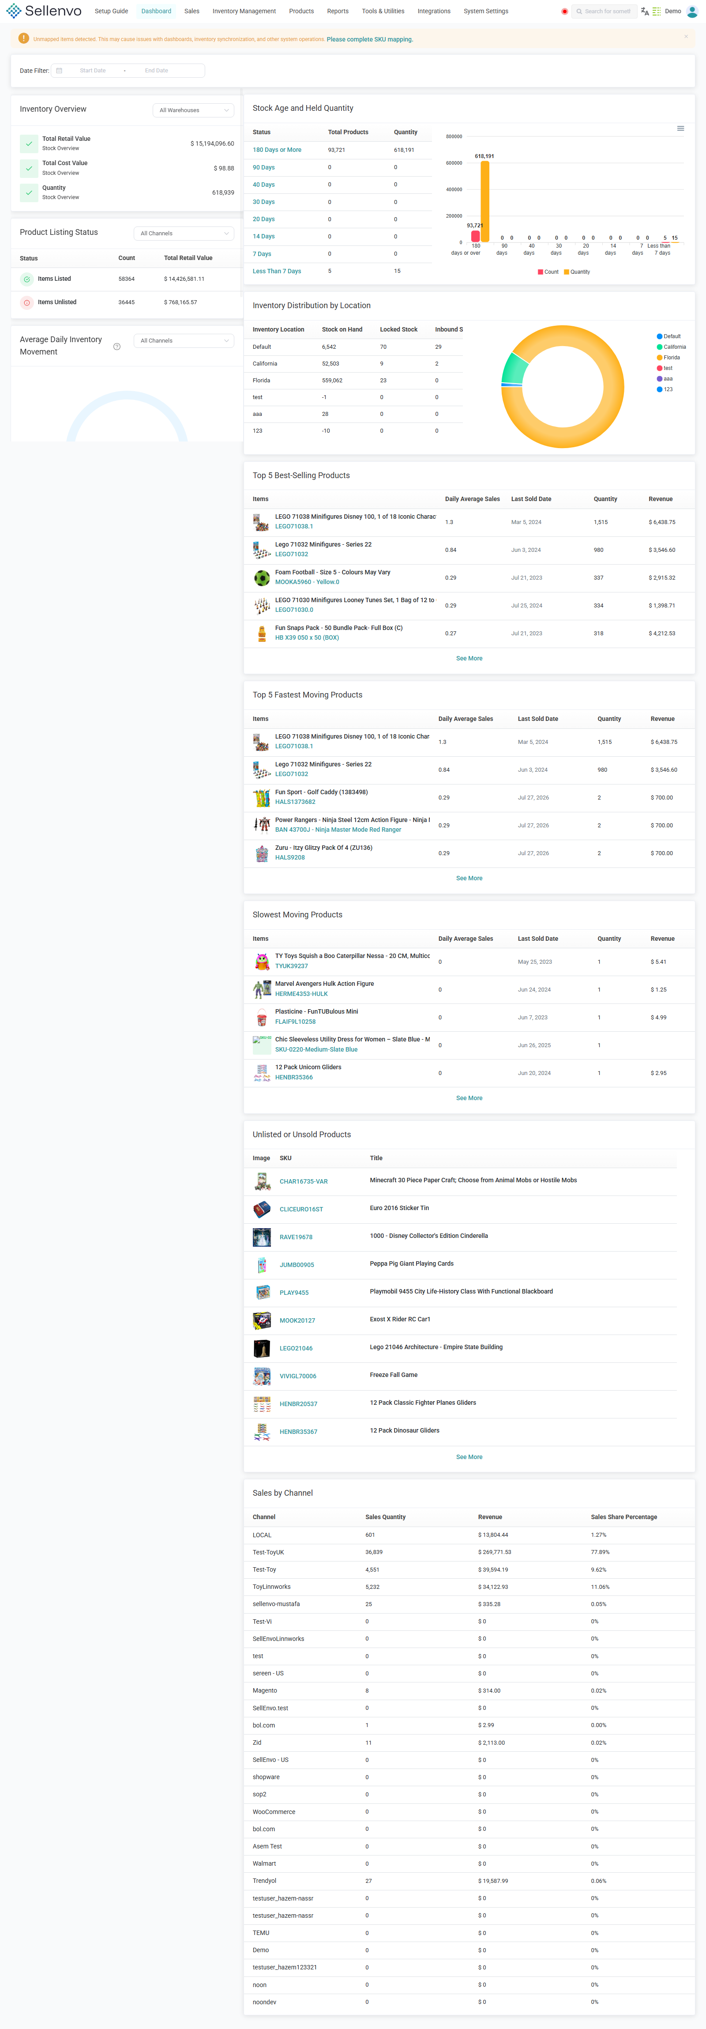This screenshot has width=706, height=2029.
Task: Toggle the Quantity series in chart legend
Action: (577, 272)
